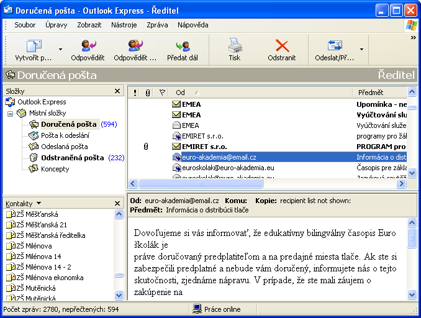Select the Upomínka message from EMEA
The height and width of the screenshot is (318, 421).
click(268, 104)
